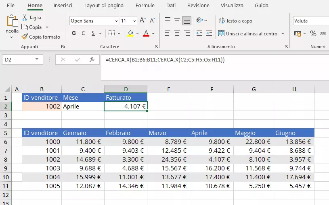Image resolution: width=329 pixels, height=205 pixels.
Task: Toggle bold with the G button
Action: tap(73, 33)
